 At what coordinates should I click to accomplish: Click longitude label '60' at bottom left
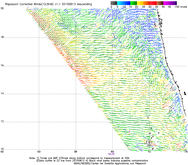pyautogui.click(x=2, y=152)
